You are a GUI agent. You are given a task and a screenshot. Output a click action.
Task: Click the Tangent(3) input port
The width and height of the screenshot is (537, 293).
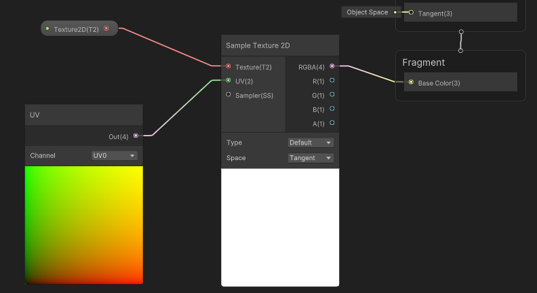click(411, 13)
